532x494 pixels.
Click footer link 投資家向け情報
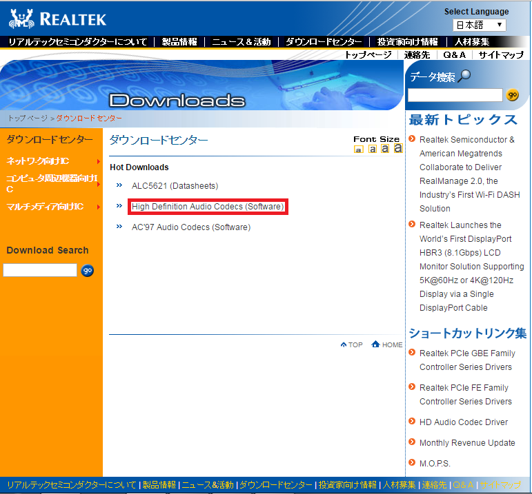click(348, 485)
